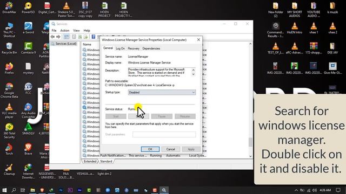The height and width of the screenshot is (194, 346).
Task: Select the YOUTUBE AUDIO folder on desktop
Action: point(314,10)
